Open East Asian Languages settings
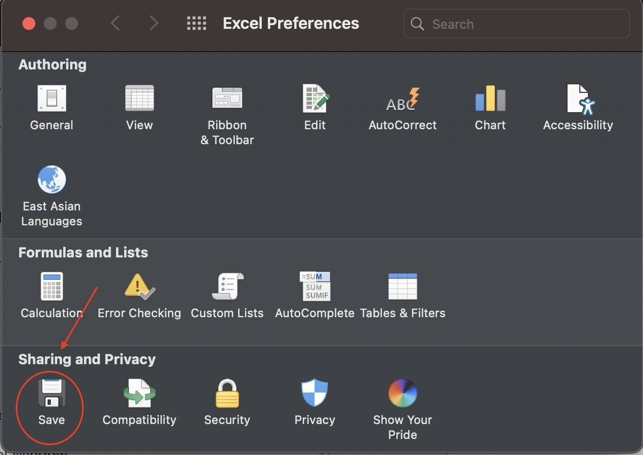This screenshot has width=643, height=455. pyautogui.click(x=52, y=181)
